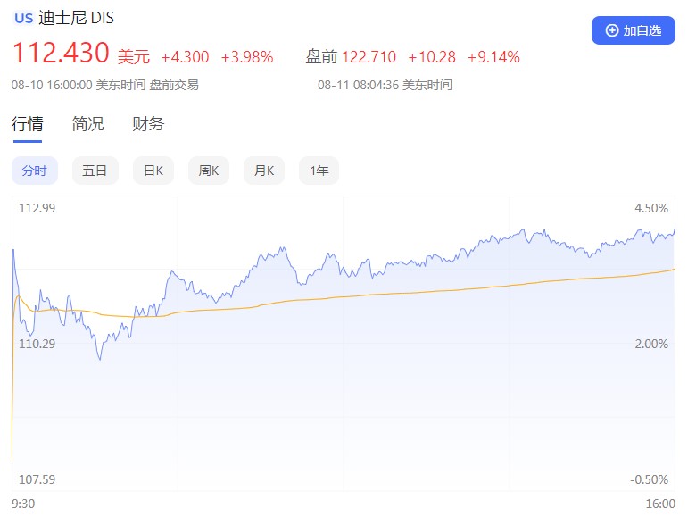The height and width of the screenshot is (516, 696).
Task: Switch to the 行情 tab
Action: [x=27, y=124]
